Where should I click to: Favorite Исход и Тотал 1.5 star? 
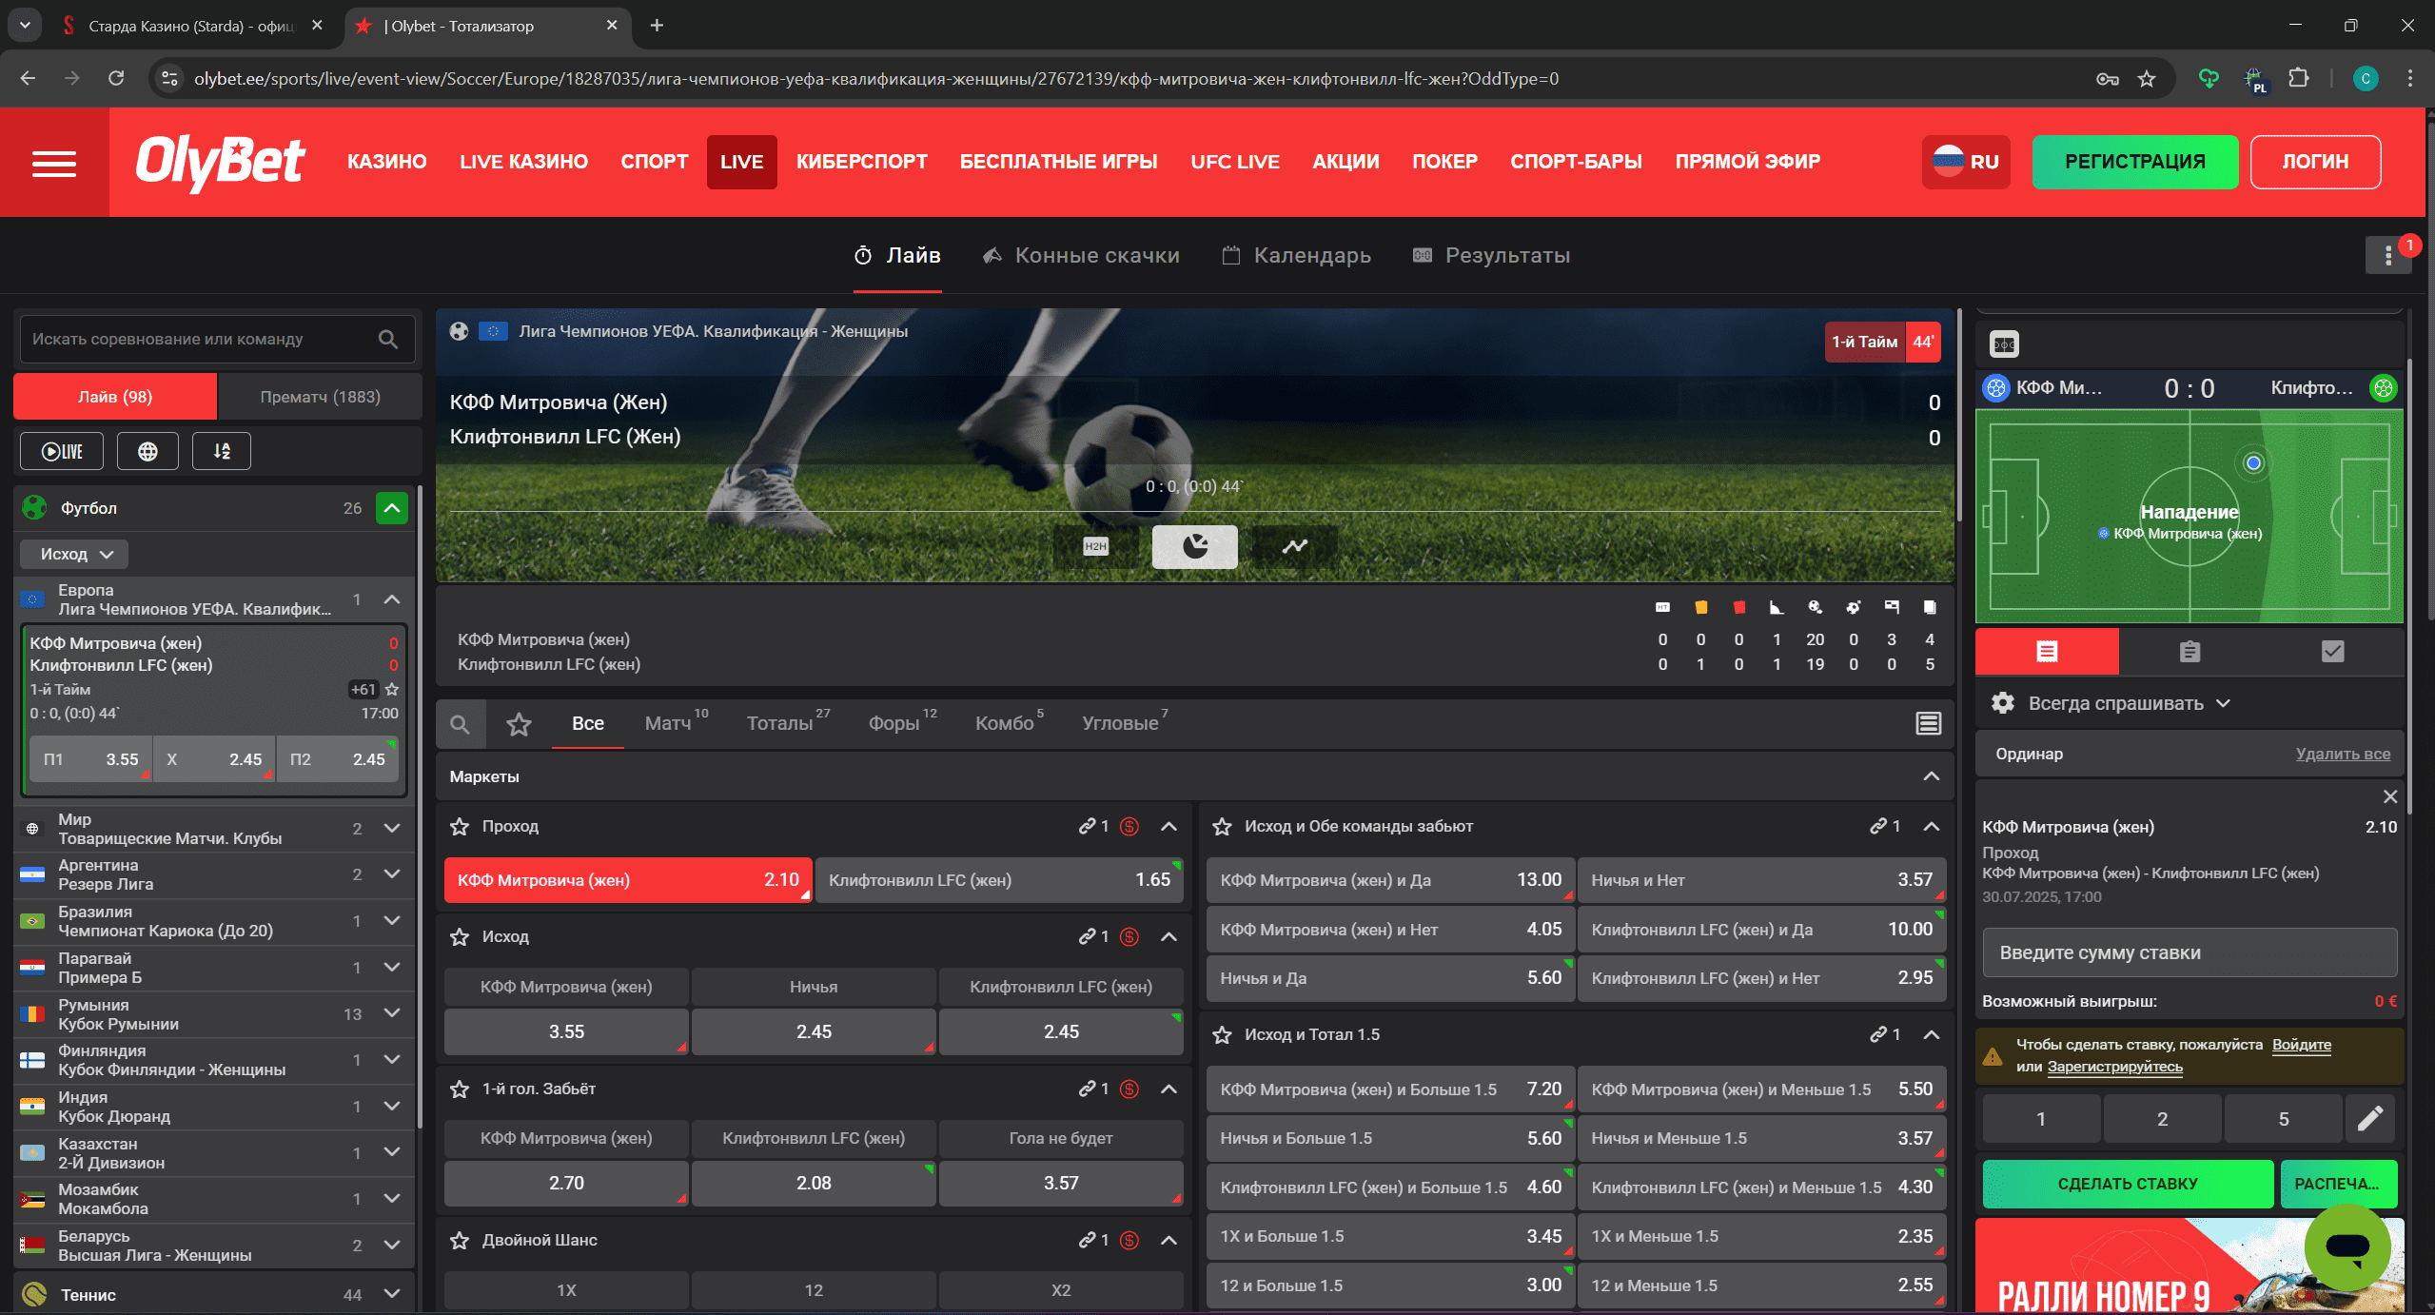1222,1035
